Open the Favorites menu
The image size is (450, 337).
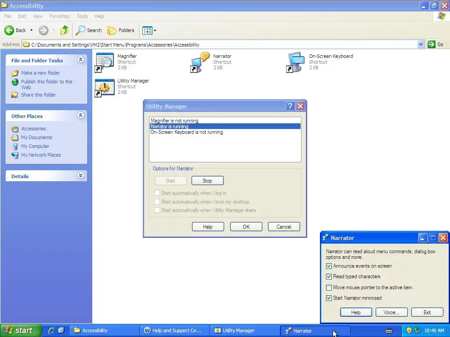pos(59,16)
